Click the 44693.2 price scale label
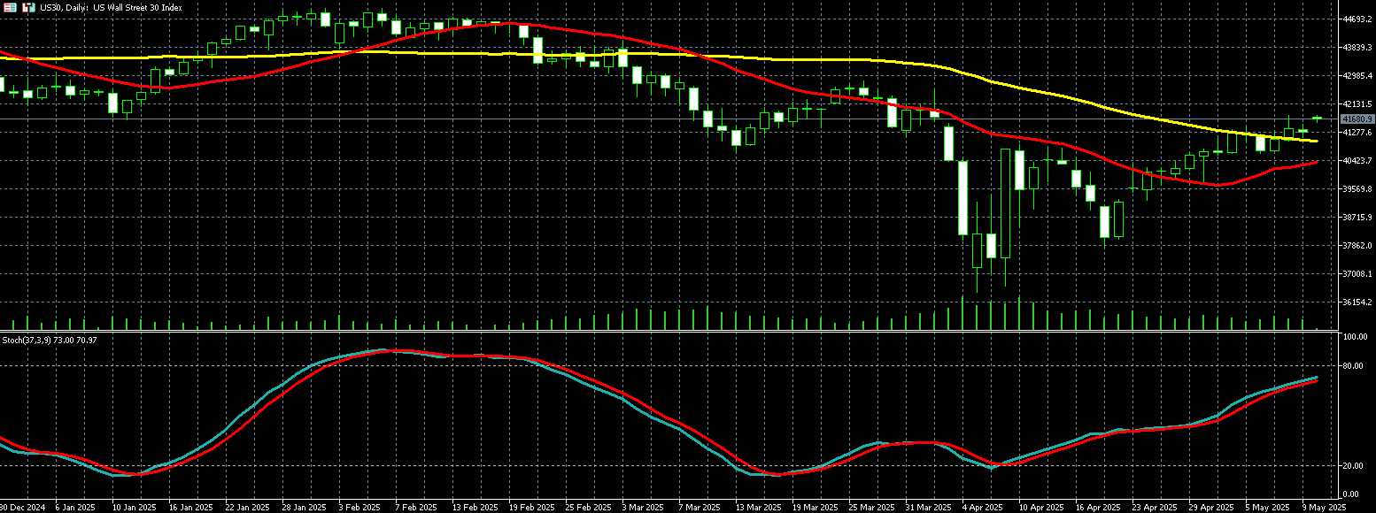The image size is (1376, 513). click(1357, 19)
